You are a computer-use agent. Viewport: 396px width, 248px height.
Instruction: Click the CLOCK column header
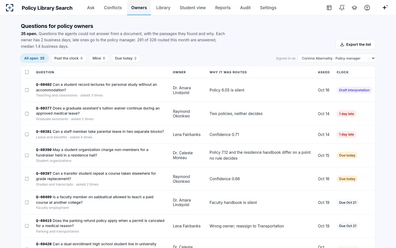(x=343, y=72)
